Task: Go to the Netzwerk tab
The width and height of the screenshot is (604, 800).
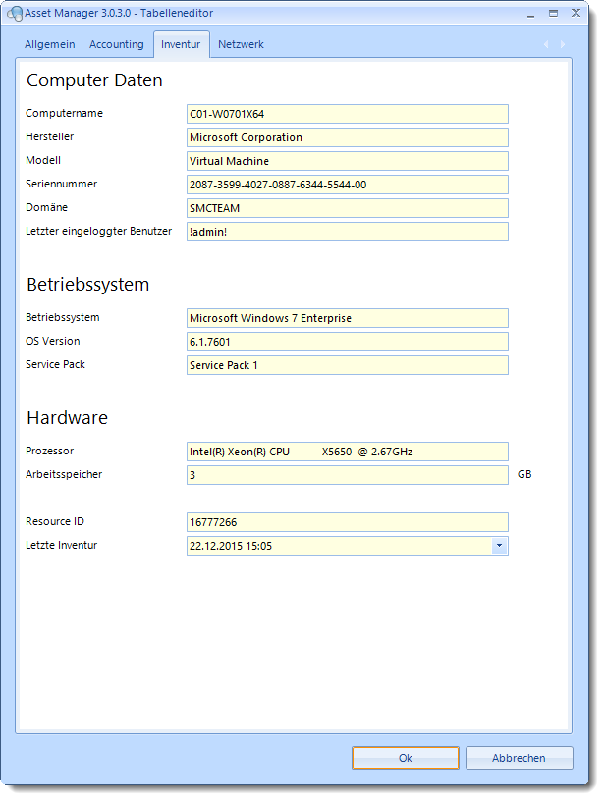Action: point(241,44)
